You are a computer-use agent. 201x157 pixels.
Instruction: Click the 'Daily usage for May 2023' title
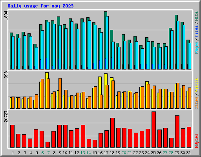pyautogui.click(x=40, y=6)
